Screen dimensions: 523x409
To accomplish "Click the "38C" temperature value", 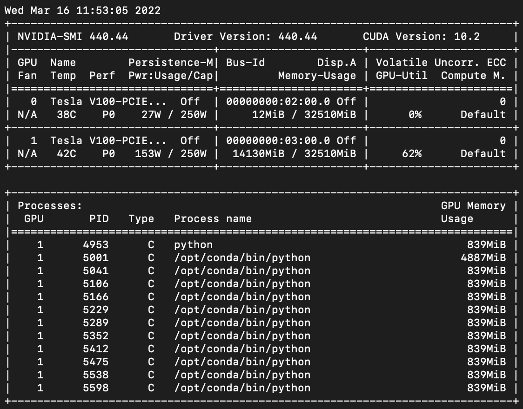I will 67,115.
